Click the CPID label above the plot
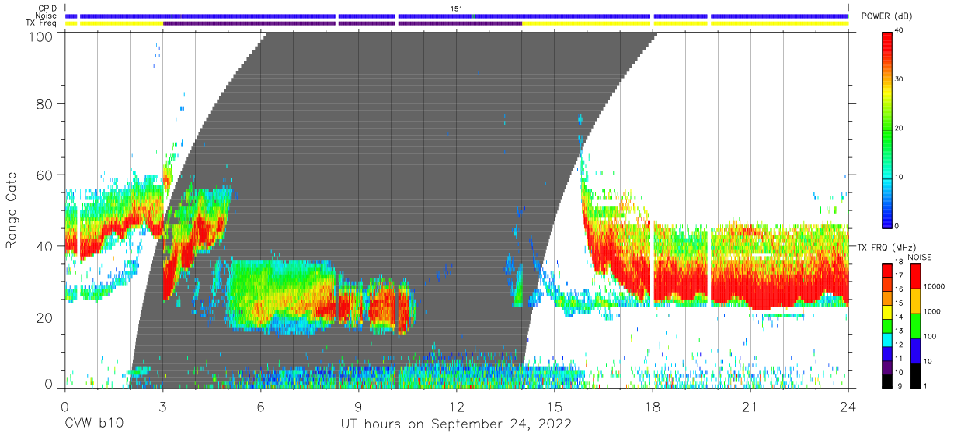Viewport: 954px width, 440px height. tap(48, 9)
